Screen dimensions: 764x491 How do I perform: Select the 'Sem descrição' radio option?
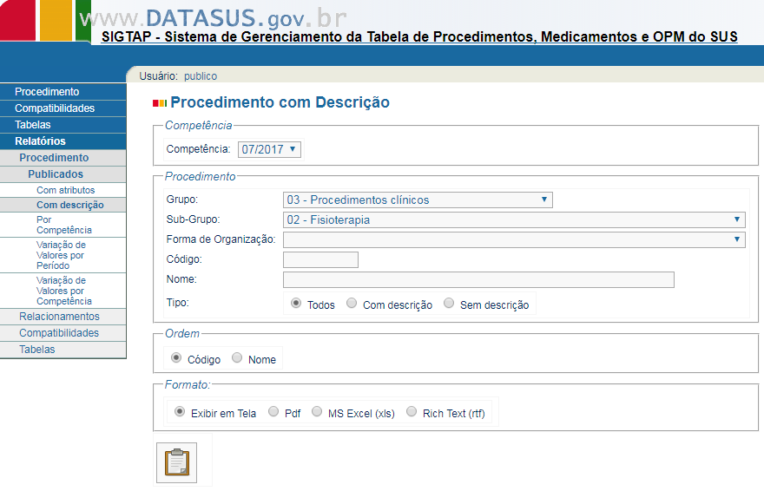coord(449,304)
